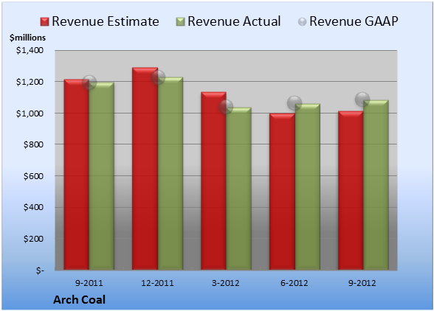Image resolution: width=434 pixels, height=311 pixels.
Task: Select red estimate bar for 12-2011
Action: 145,169
